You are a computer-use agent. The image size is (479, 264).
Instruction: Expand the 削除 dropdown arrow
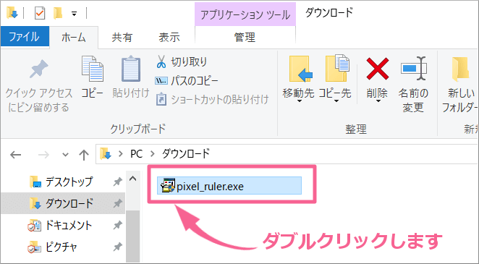click(378, 101)
